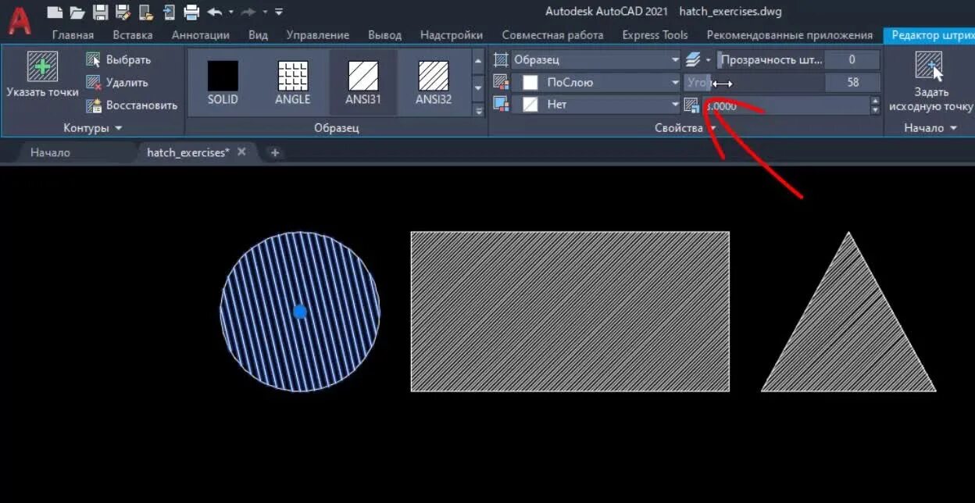The height and width of the screenshot is (503, 975).
Task: Open the Надстройки ribbon tab
Action: coord(452,35)
